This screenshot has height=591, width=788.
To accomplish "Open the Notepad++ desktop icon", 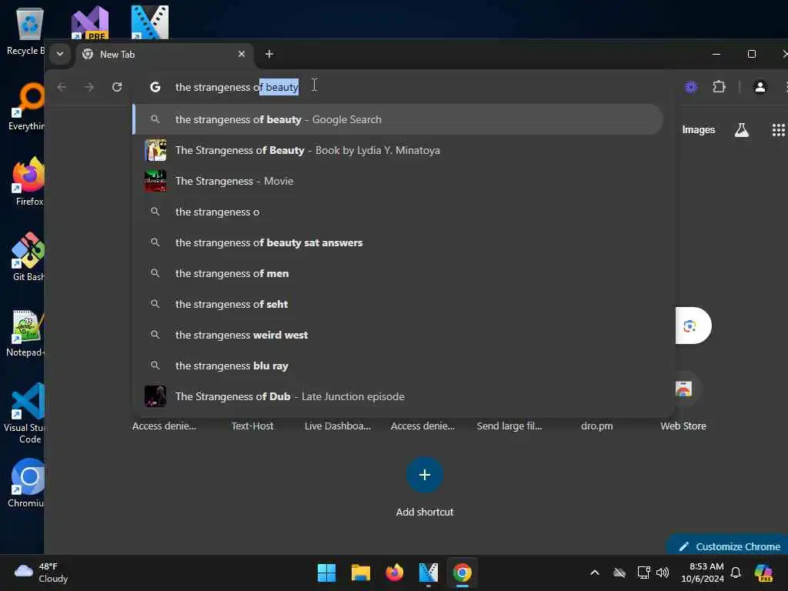I will pyautogui.click(x=26, y=332).
